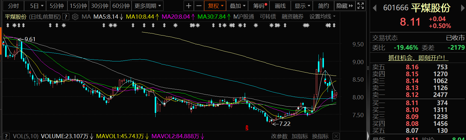Open the 复权 dropdown

pyautogui.click(x=215, y=6)
